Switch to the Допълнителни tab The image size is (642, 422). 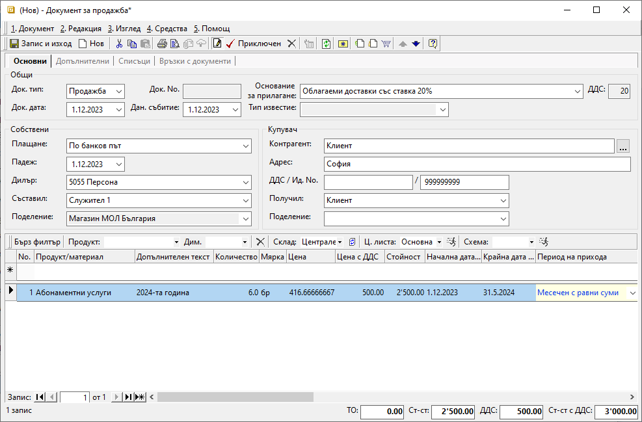(82, 61)
